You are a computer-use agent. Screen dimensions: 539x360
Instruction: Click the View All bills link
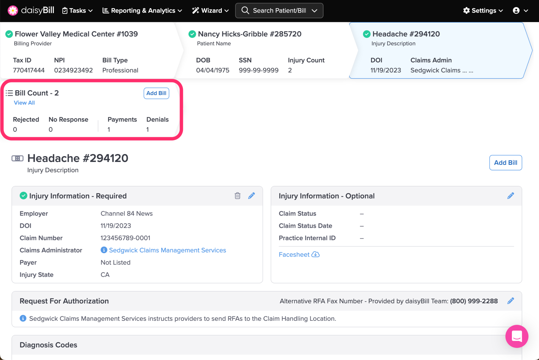point(24,103)
